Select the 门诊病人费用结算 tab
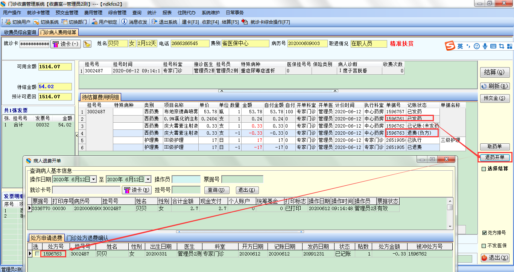 click(x=58, y=32)
